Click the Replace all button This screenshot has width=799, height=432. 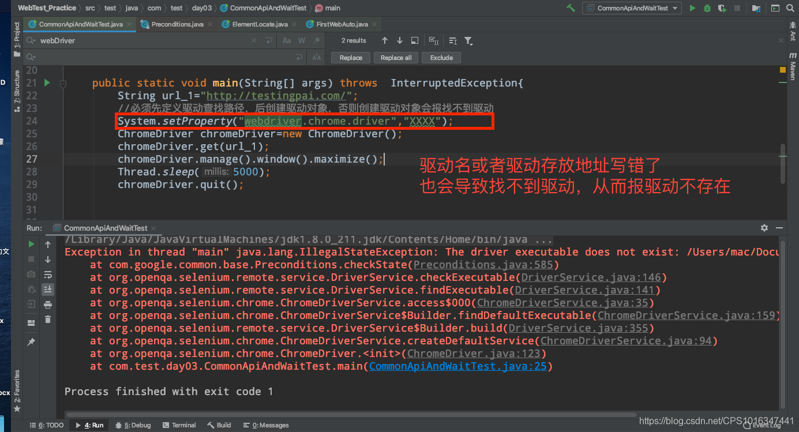(395, 57)
